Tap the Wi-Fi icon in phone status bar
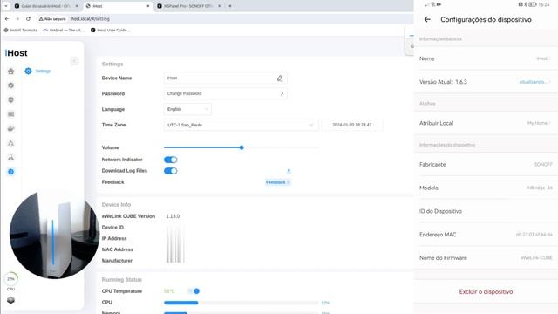558x314 pixels. pos(433,4)
